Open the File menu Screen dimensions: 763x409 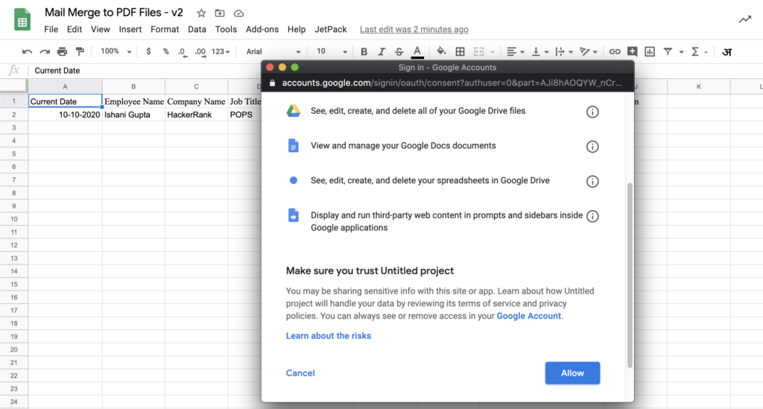point(51,29)
